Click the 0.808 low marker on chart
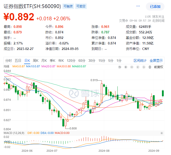 [x=73, y=128]
